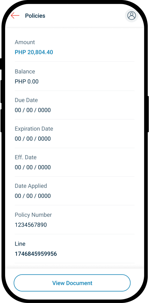This screenshot has width=149, height=303.
Task: Click the Amount label
Action: pos(25,42)
